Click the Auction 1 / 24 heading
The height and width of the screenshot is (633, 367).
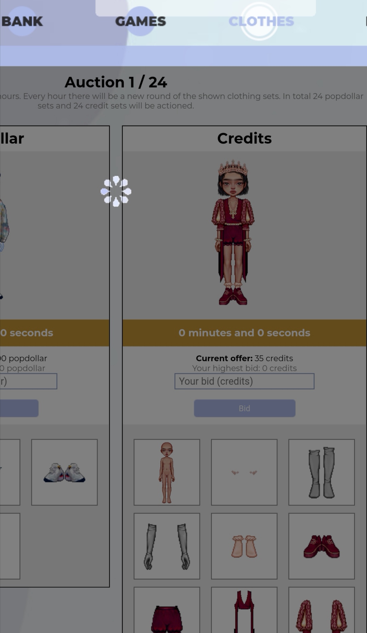tap(116, 82)
